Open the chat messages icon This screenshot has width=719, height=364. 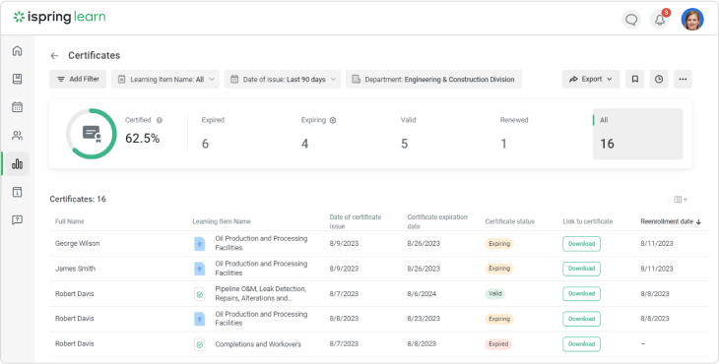[631, 20]
